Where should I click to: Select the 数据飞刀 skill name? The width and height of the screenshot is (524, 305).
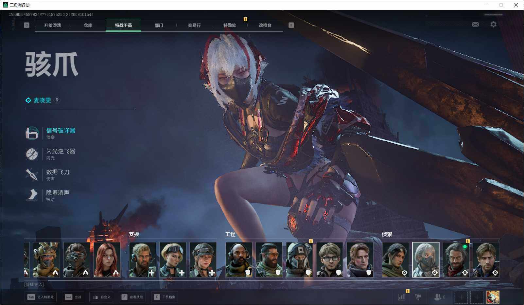[x=58, y=172]
